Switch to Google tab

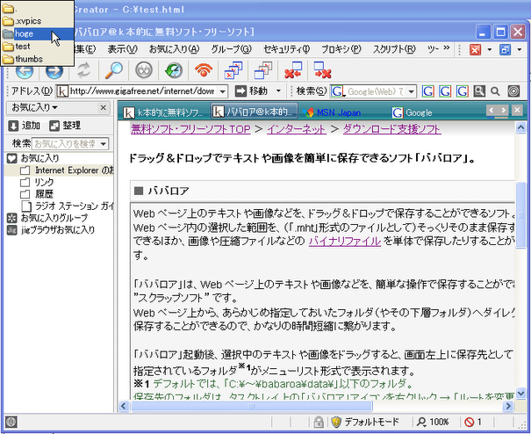[412, 112]
